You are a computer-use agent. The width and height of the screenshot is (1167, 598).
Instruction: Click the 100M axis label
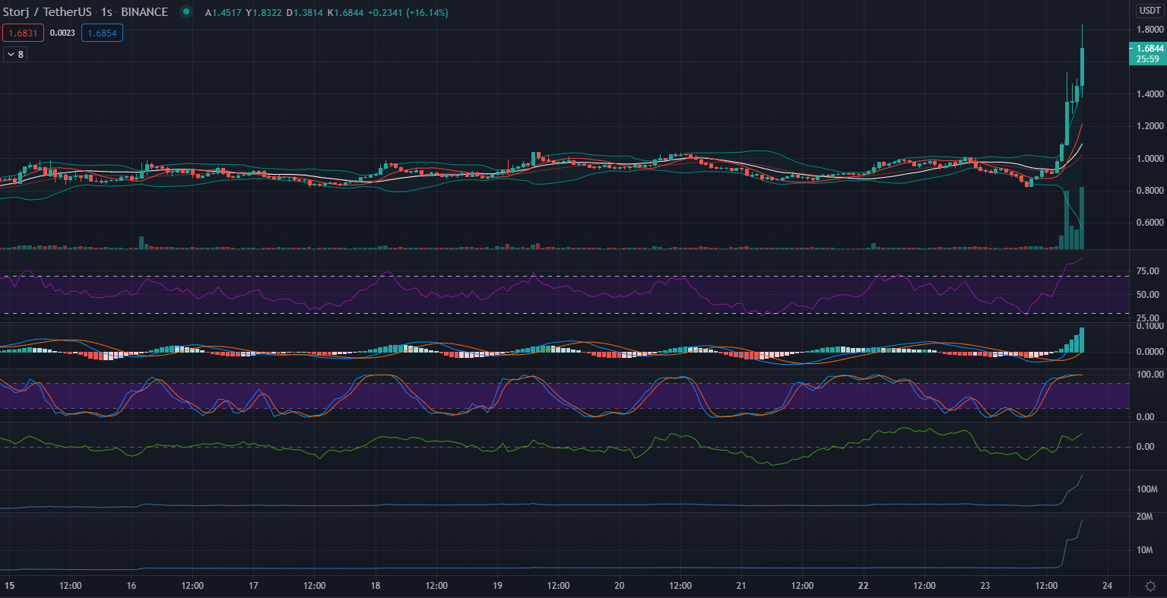tap(1146, 489)
